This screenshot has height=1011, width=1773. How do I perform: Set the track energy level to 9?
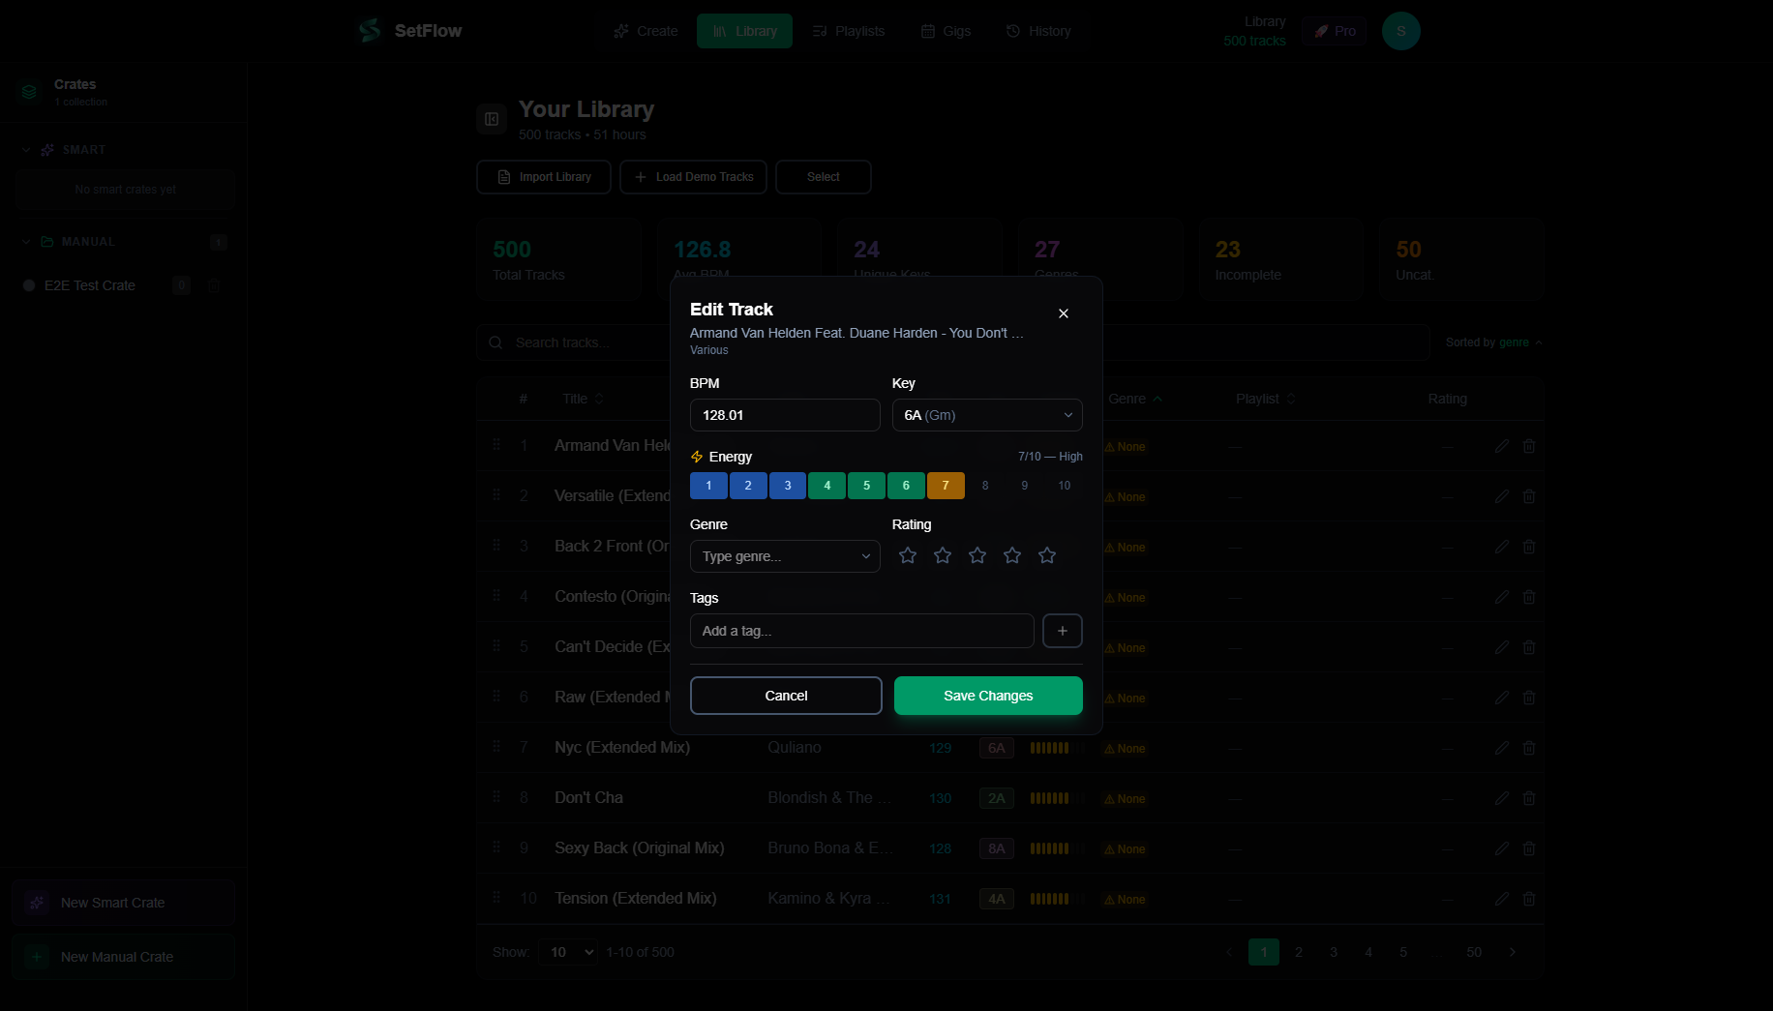[1024, 486]
